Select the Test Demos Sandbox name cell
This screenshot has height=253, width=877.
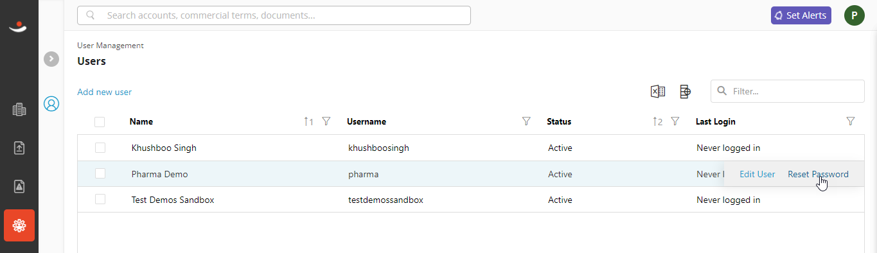click(x=173, y=200)
